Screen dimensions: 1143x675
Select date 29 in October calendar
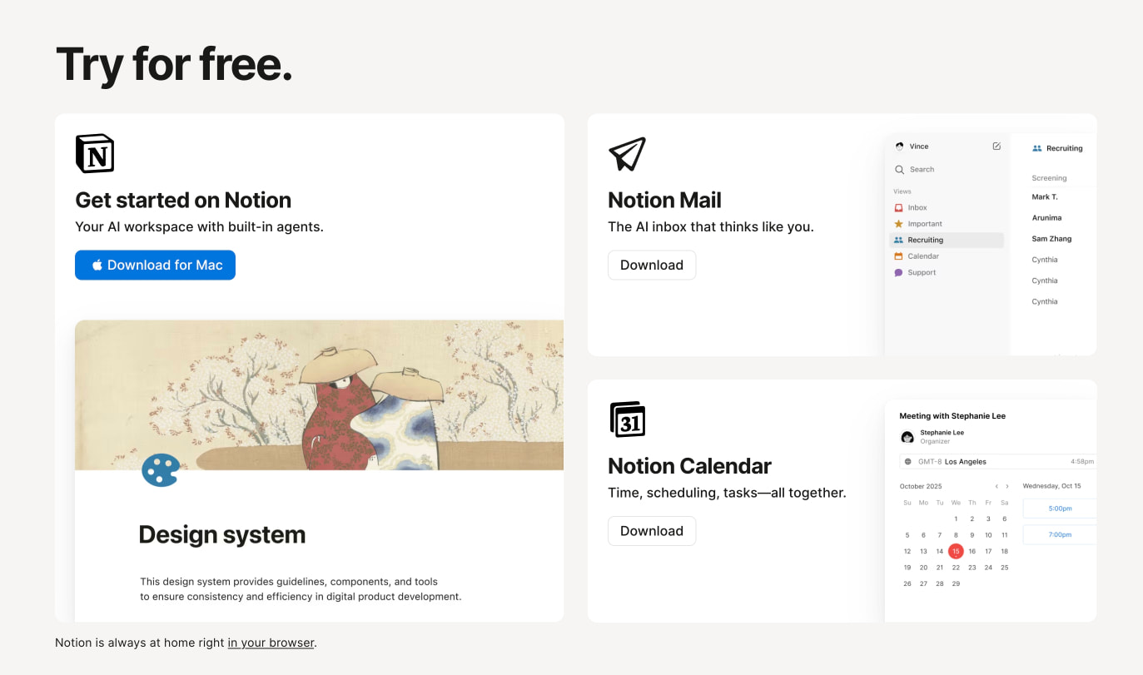click(x=956, y=584)
